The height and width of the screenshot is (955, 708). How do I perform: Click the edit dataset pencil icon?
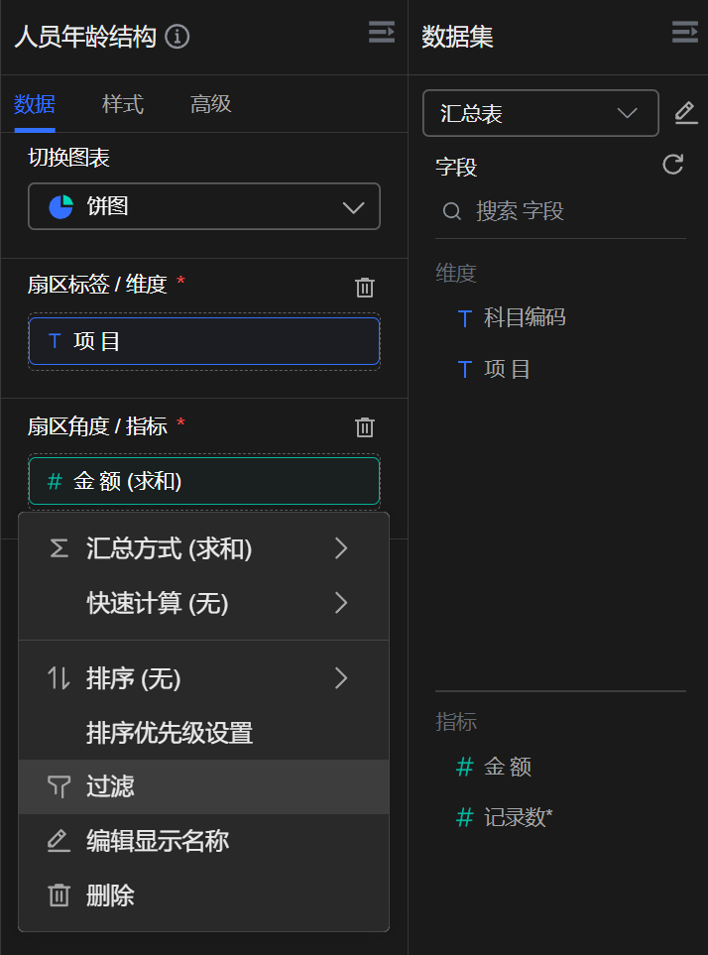click(x=685, y=113)
